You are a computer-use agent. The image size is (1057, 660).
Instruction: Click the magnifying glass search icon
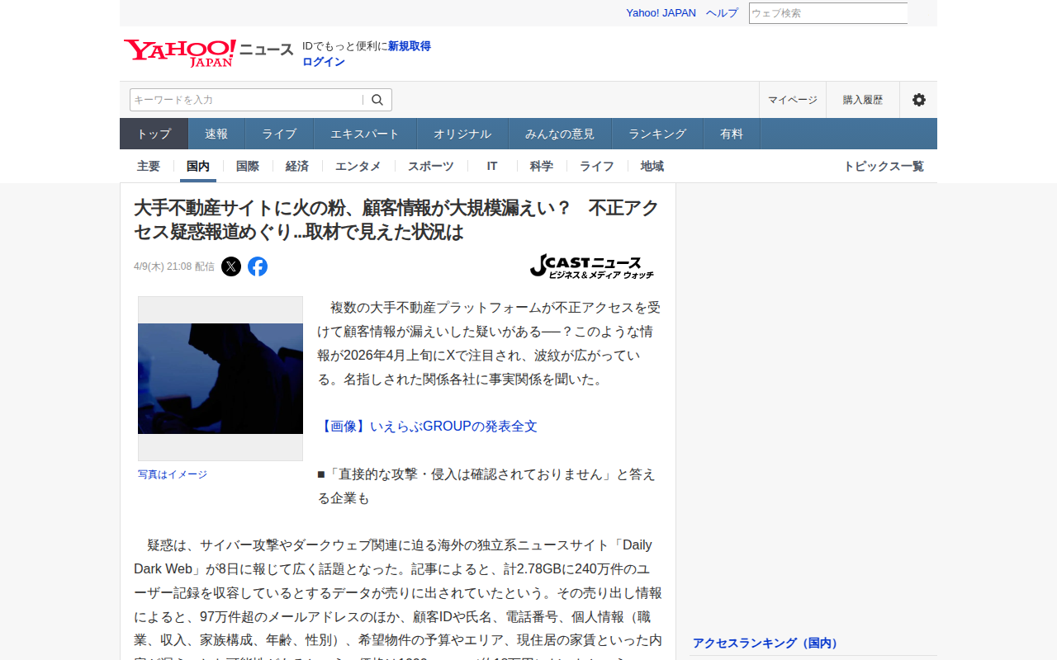[x=377, y=100]
